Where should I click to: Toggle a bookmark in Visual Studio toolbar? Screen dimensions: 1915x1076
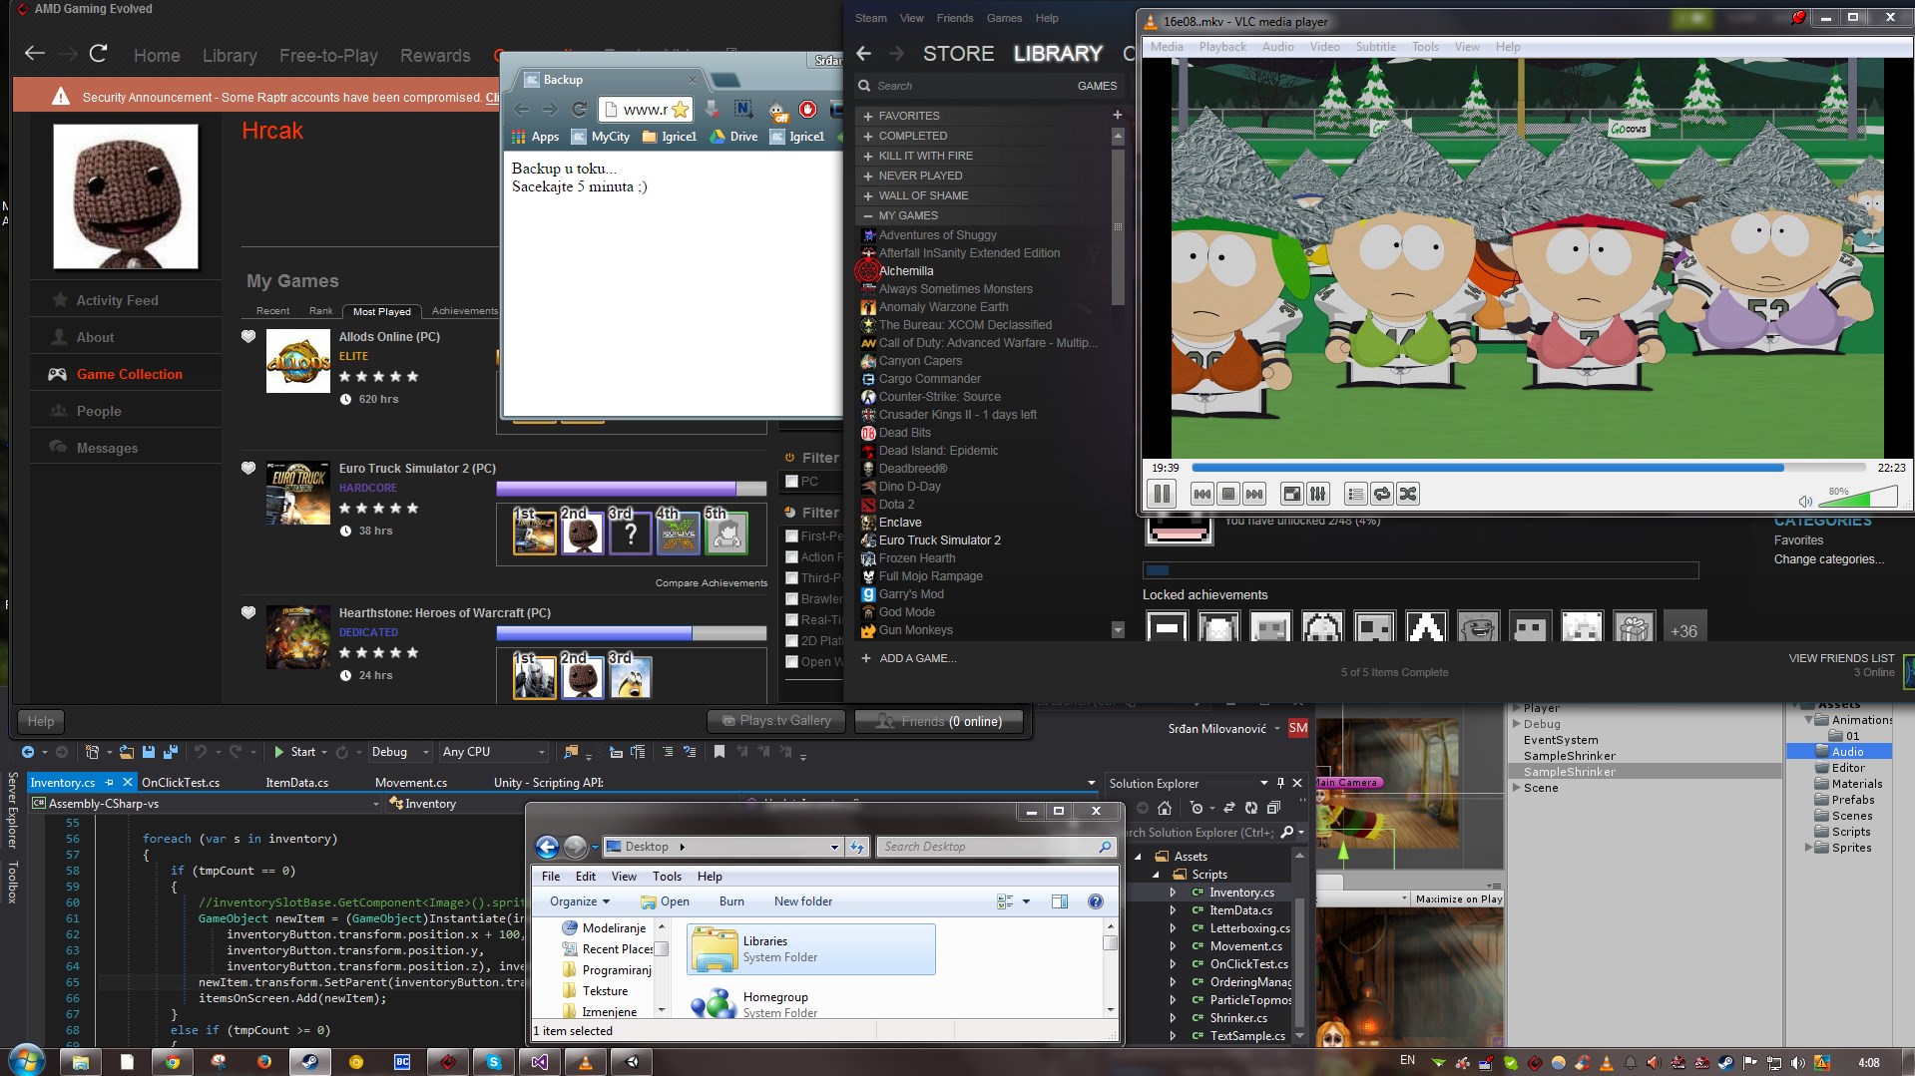718,752
